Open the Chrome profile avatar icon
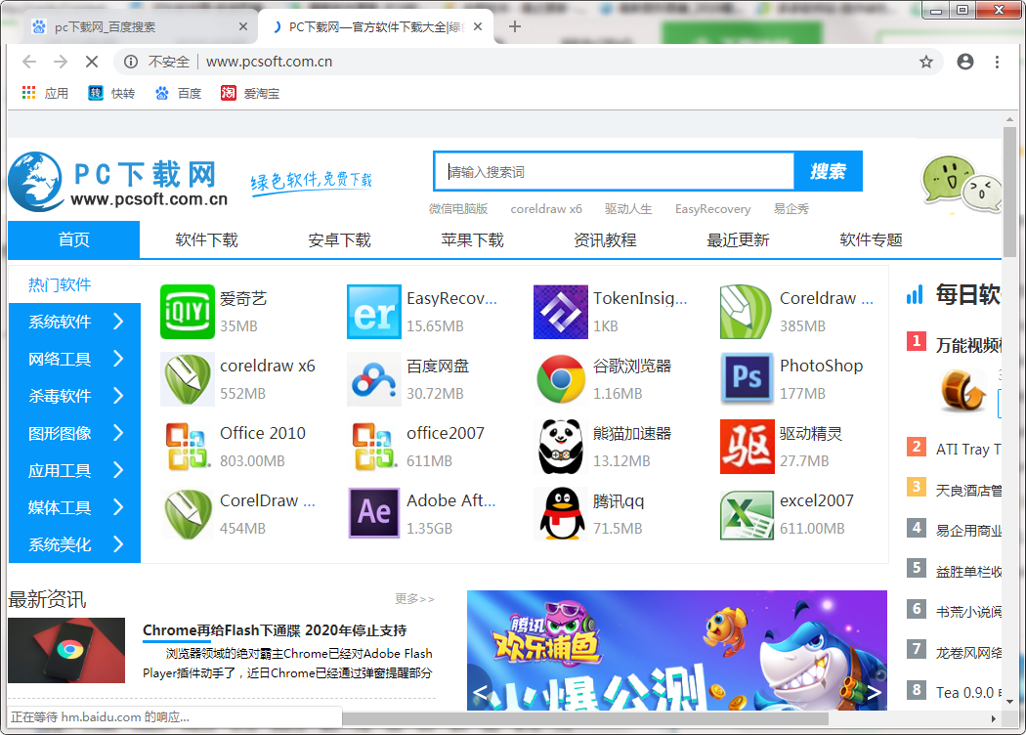The image size is (1026, 735). [965, 62]
